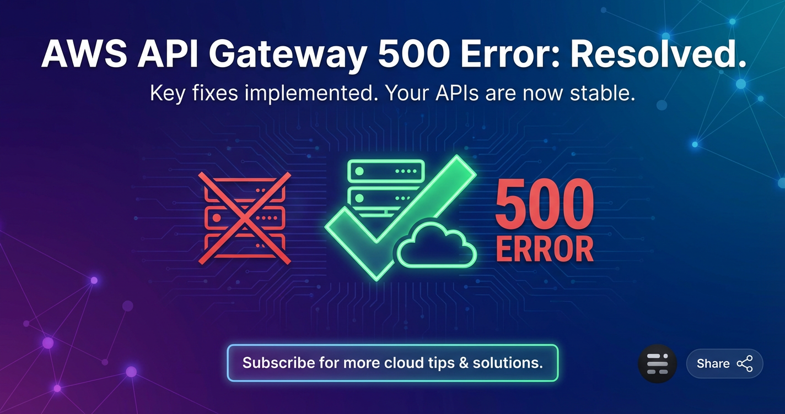Click the small blue node right of the subtitle

662,105
